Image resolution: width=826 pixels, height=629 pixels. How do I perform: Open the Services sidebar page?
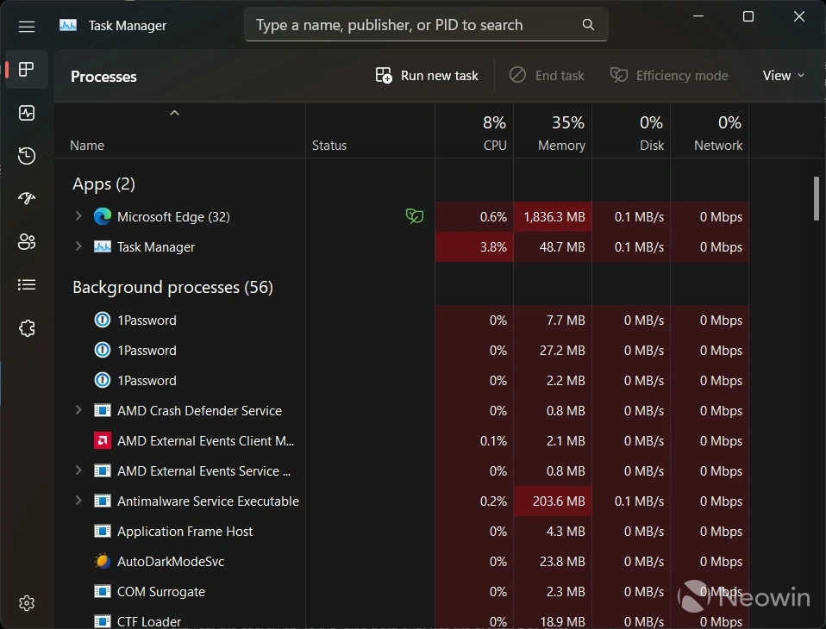27,328
